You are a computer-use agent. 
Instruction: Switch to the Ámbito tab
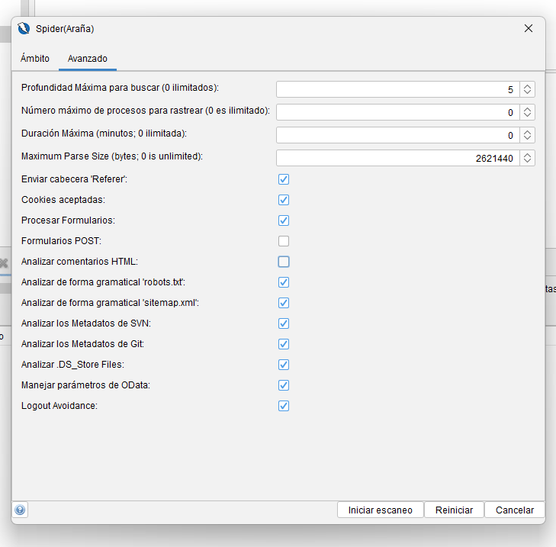point(35,59)
